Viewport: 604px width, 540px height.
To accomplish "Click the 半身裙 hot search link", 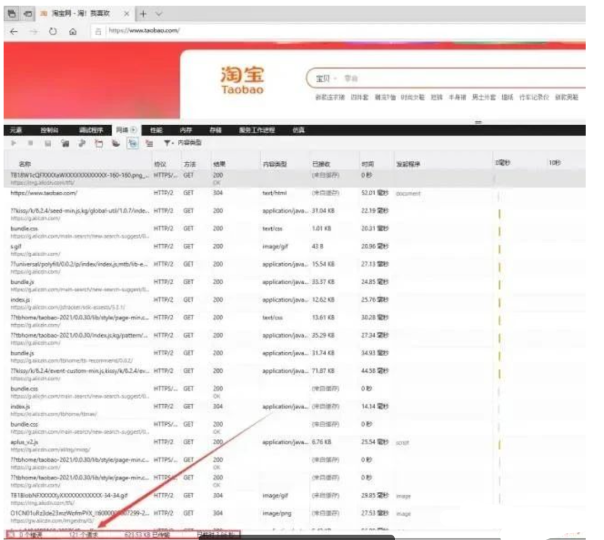I will (x=457, y=97).
